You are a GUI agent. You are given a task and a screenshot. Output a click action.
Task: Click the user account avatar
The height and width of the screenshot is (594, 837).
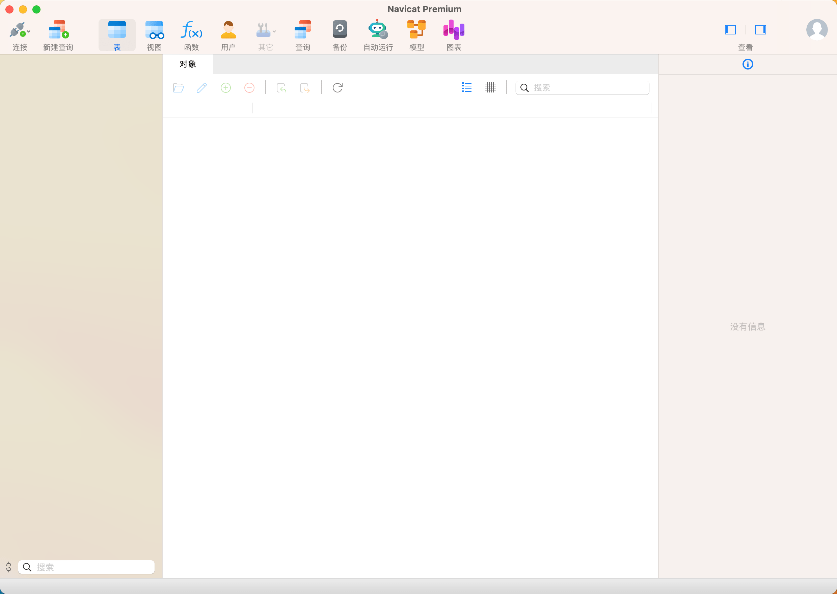(817, 30)
